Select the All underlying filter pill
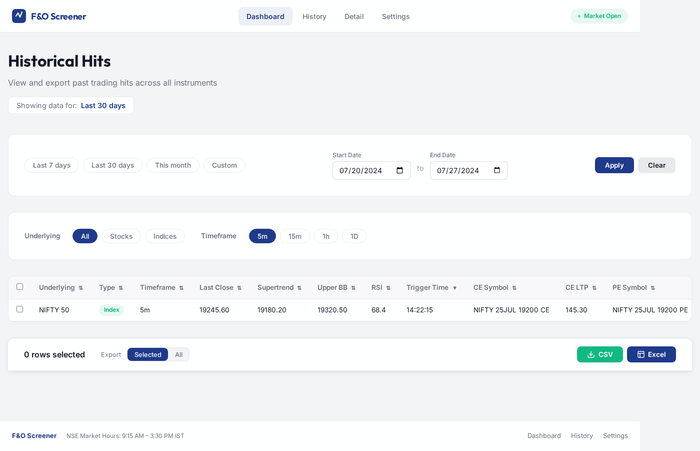This screenshot has width=700, height=451. (x=85, y=236)
